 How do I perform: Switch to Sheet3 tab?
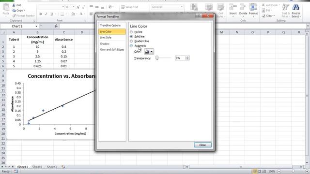point(52,167)
